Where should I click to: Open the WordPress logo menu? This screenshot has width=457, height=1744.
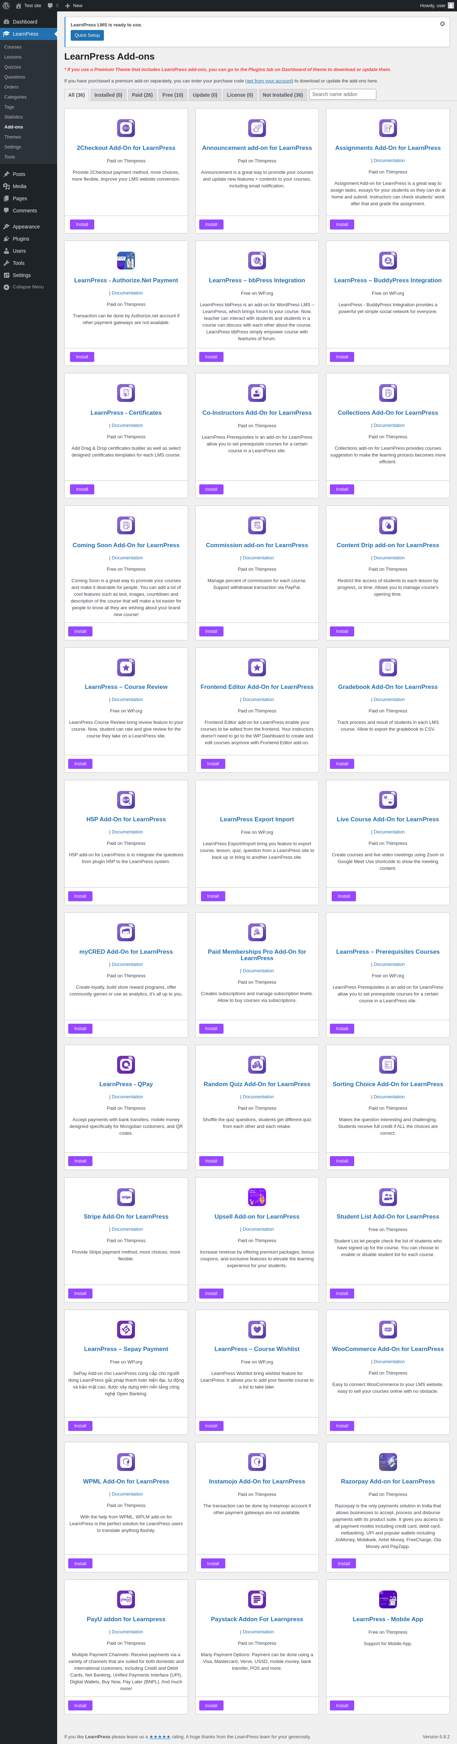pyautogui.click(x=6, y=5)
